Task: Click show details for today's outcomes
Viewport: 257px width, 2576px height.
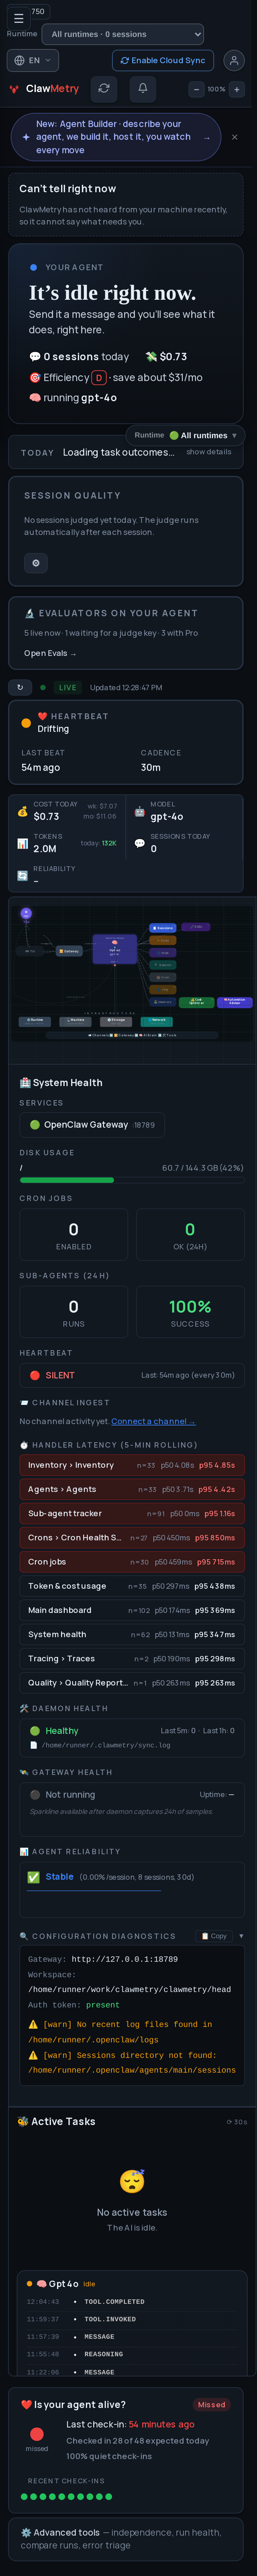Action: coord(209,452)
